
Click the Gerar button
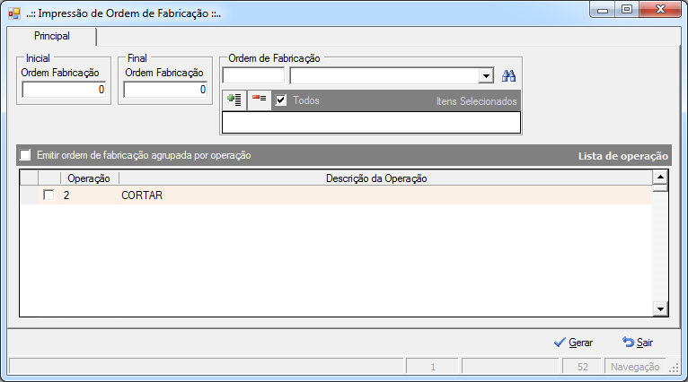click(573, 343)
